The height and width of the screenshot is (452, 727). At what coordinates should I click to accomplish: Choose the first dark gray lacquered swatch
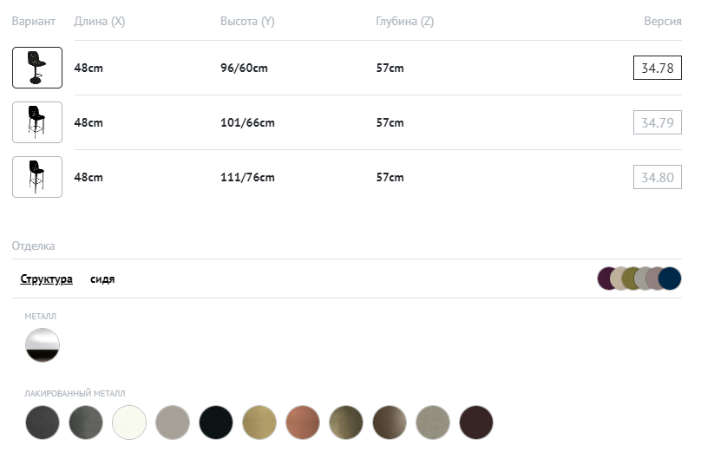click(x=43, y=423)
